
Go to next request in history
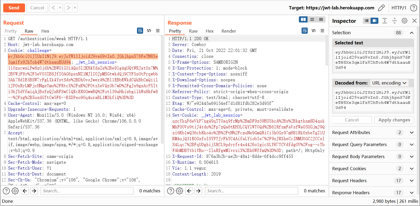(68, 8)
